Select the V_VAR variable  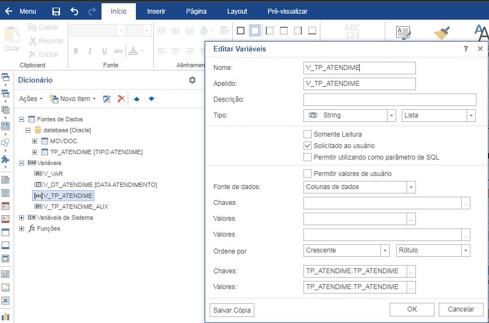click(49, 174)
